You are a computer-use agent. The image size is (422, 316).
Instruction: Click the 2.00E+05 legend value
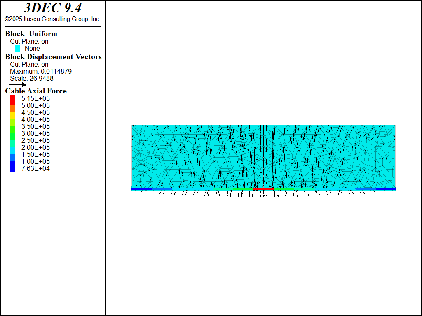[35, 148]
